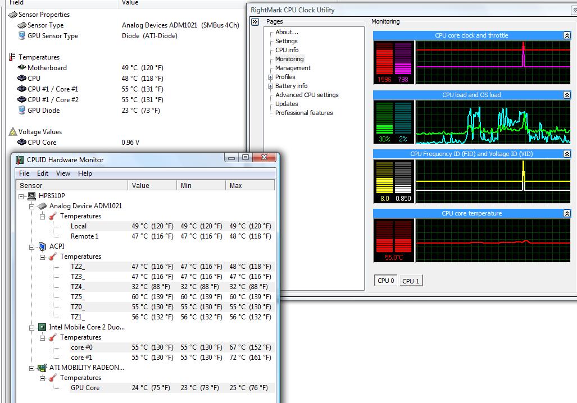Screen dimensions: 577x403
Task: Click the Temperatures thermometer icon in sensor list
Action: [12, 57]
